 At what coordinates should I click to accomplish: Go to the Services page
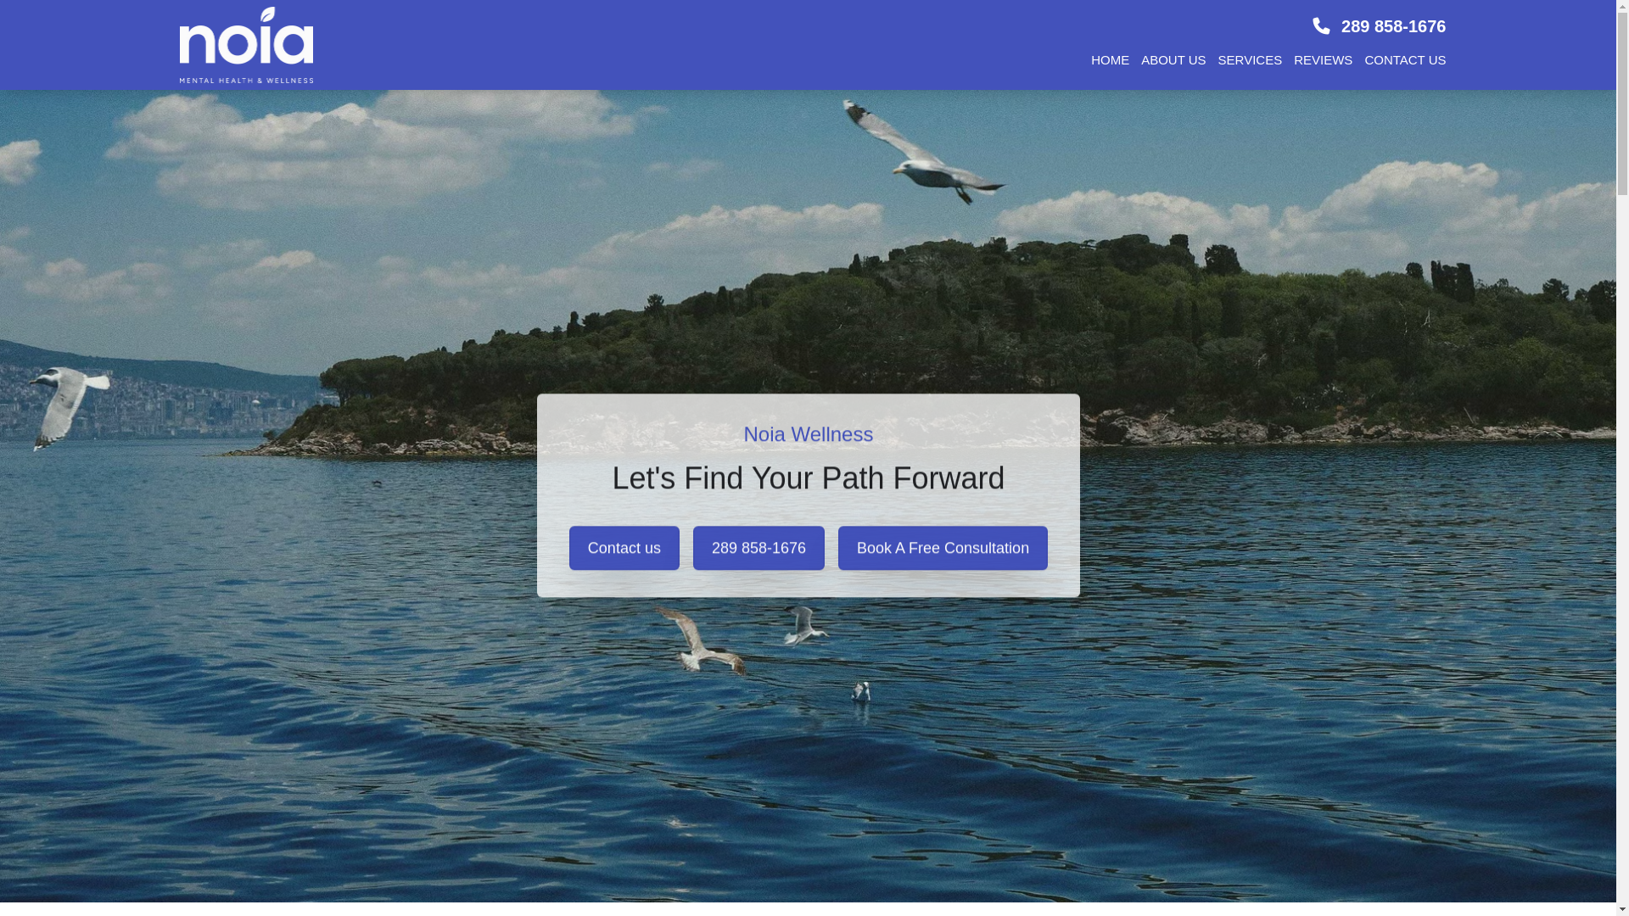pos(1250,60)
